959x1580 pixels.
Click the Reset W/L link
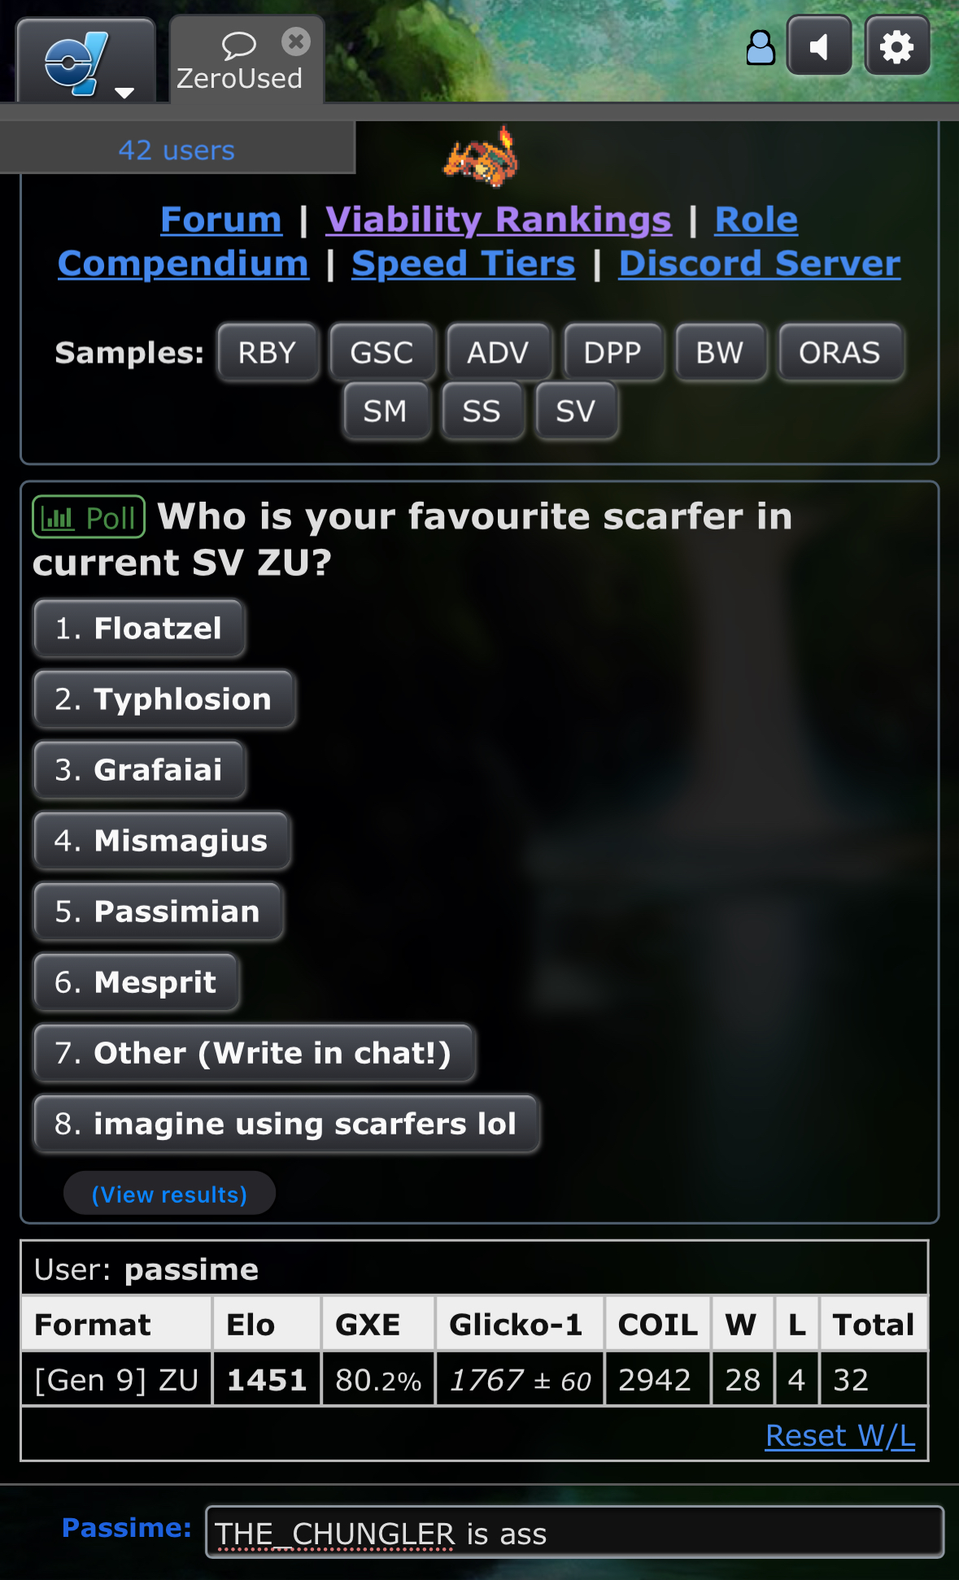click(x=840, y=1435)
